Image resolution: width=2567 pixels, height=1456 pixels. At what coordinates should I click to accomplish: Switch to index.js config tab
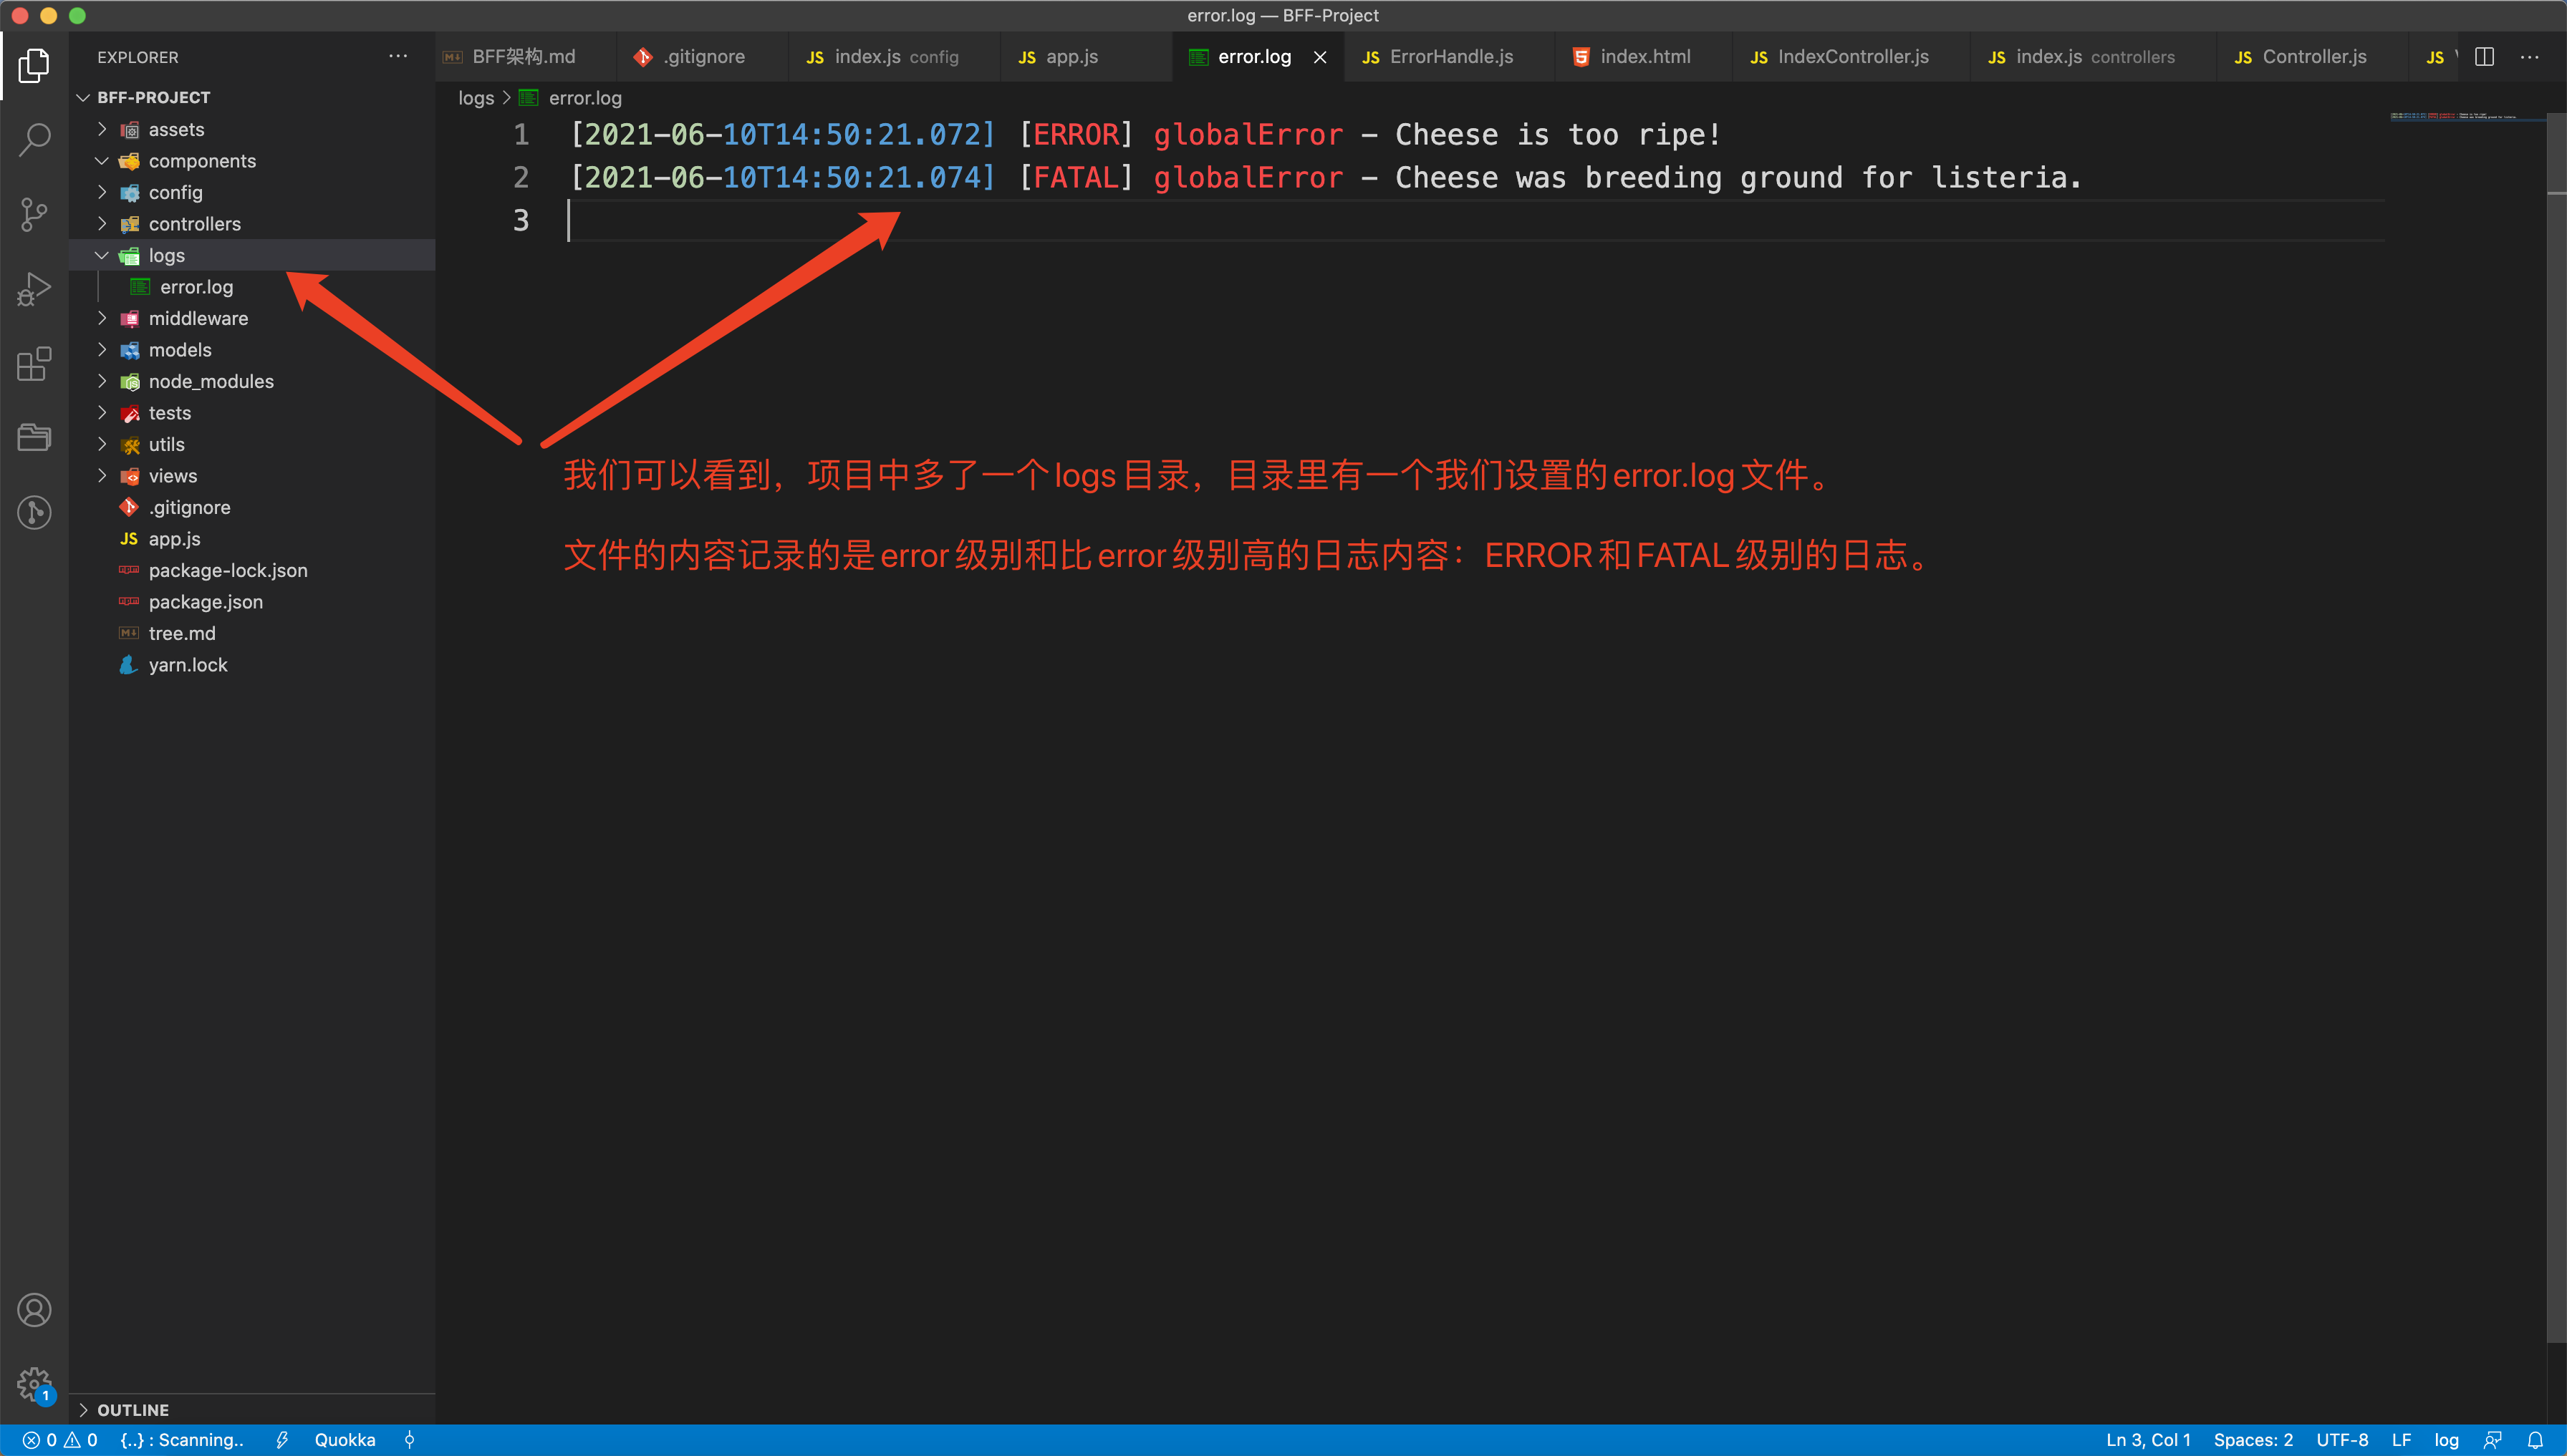click(x=895, y=57)
